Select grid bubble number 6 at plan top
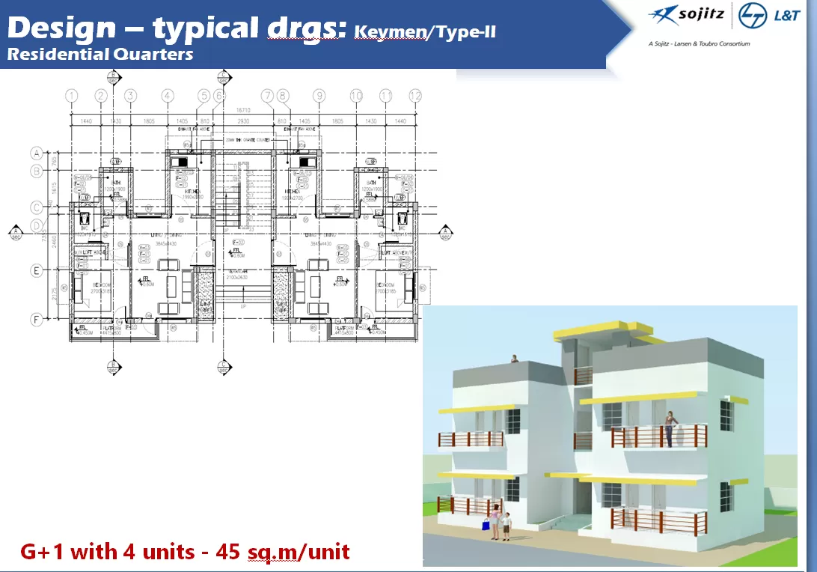Image resolution: width=817 pixels, height=572 pixels. click(x=219, y=94)
